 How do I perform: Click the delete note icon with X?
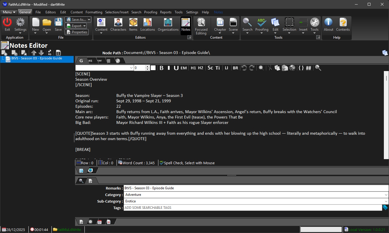tap(24, 53)
